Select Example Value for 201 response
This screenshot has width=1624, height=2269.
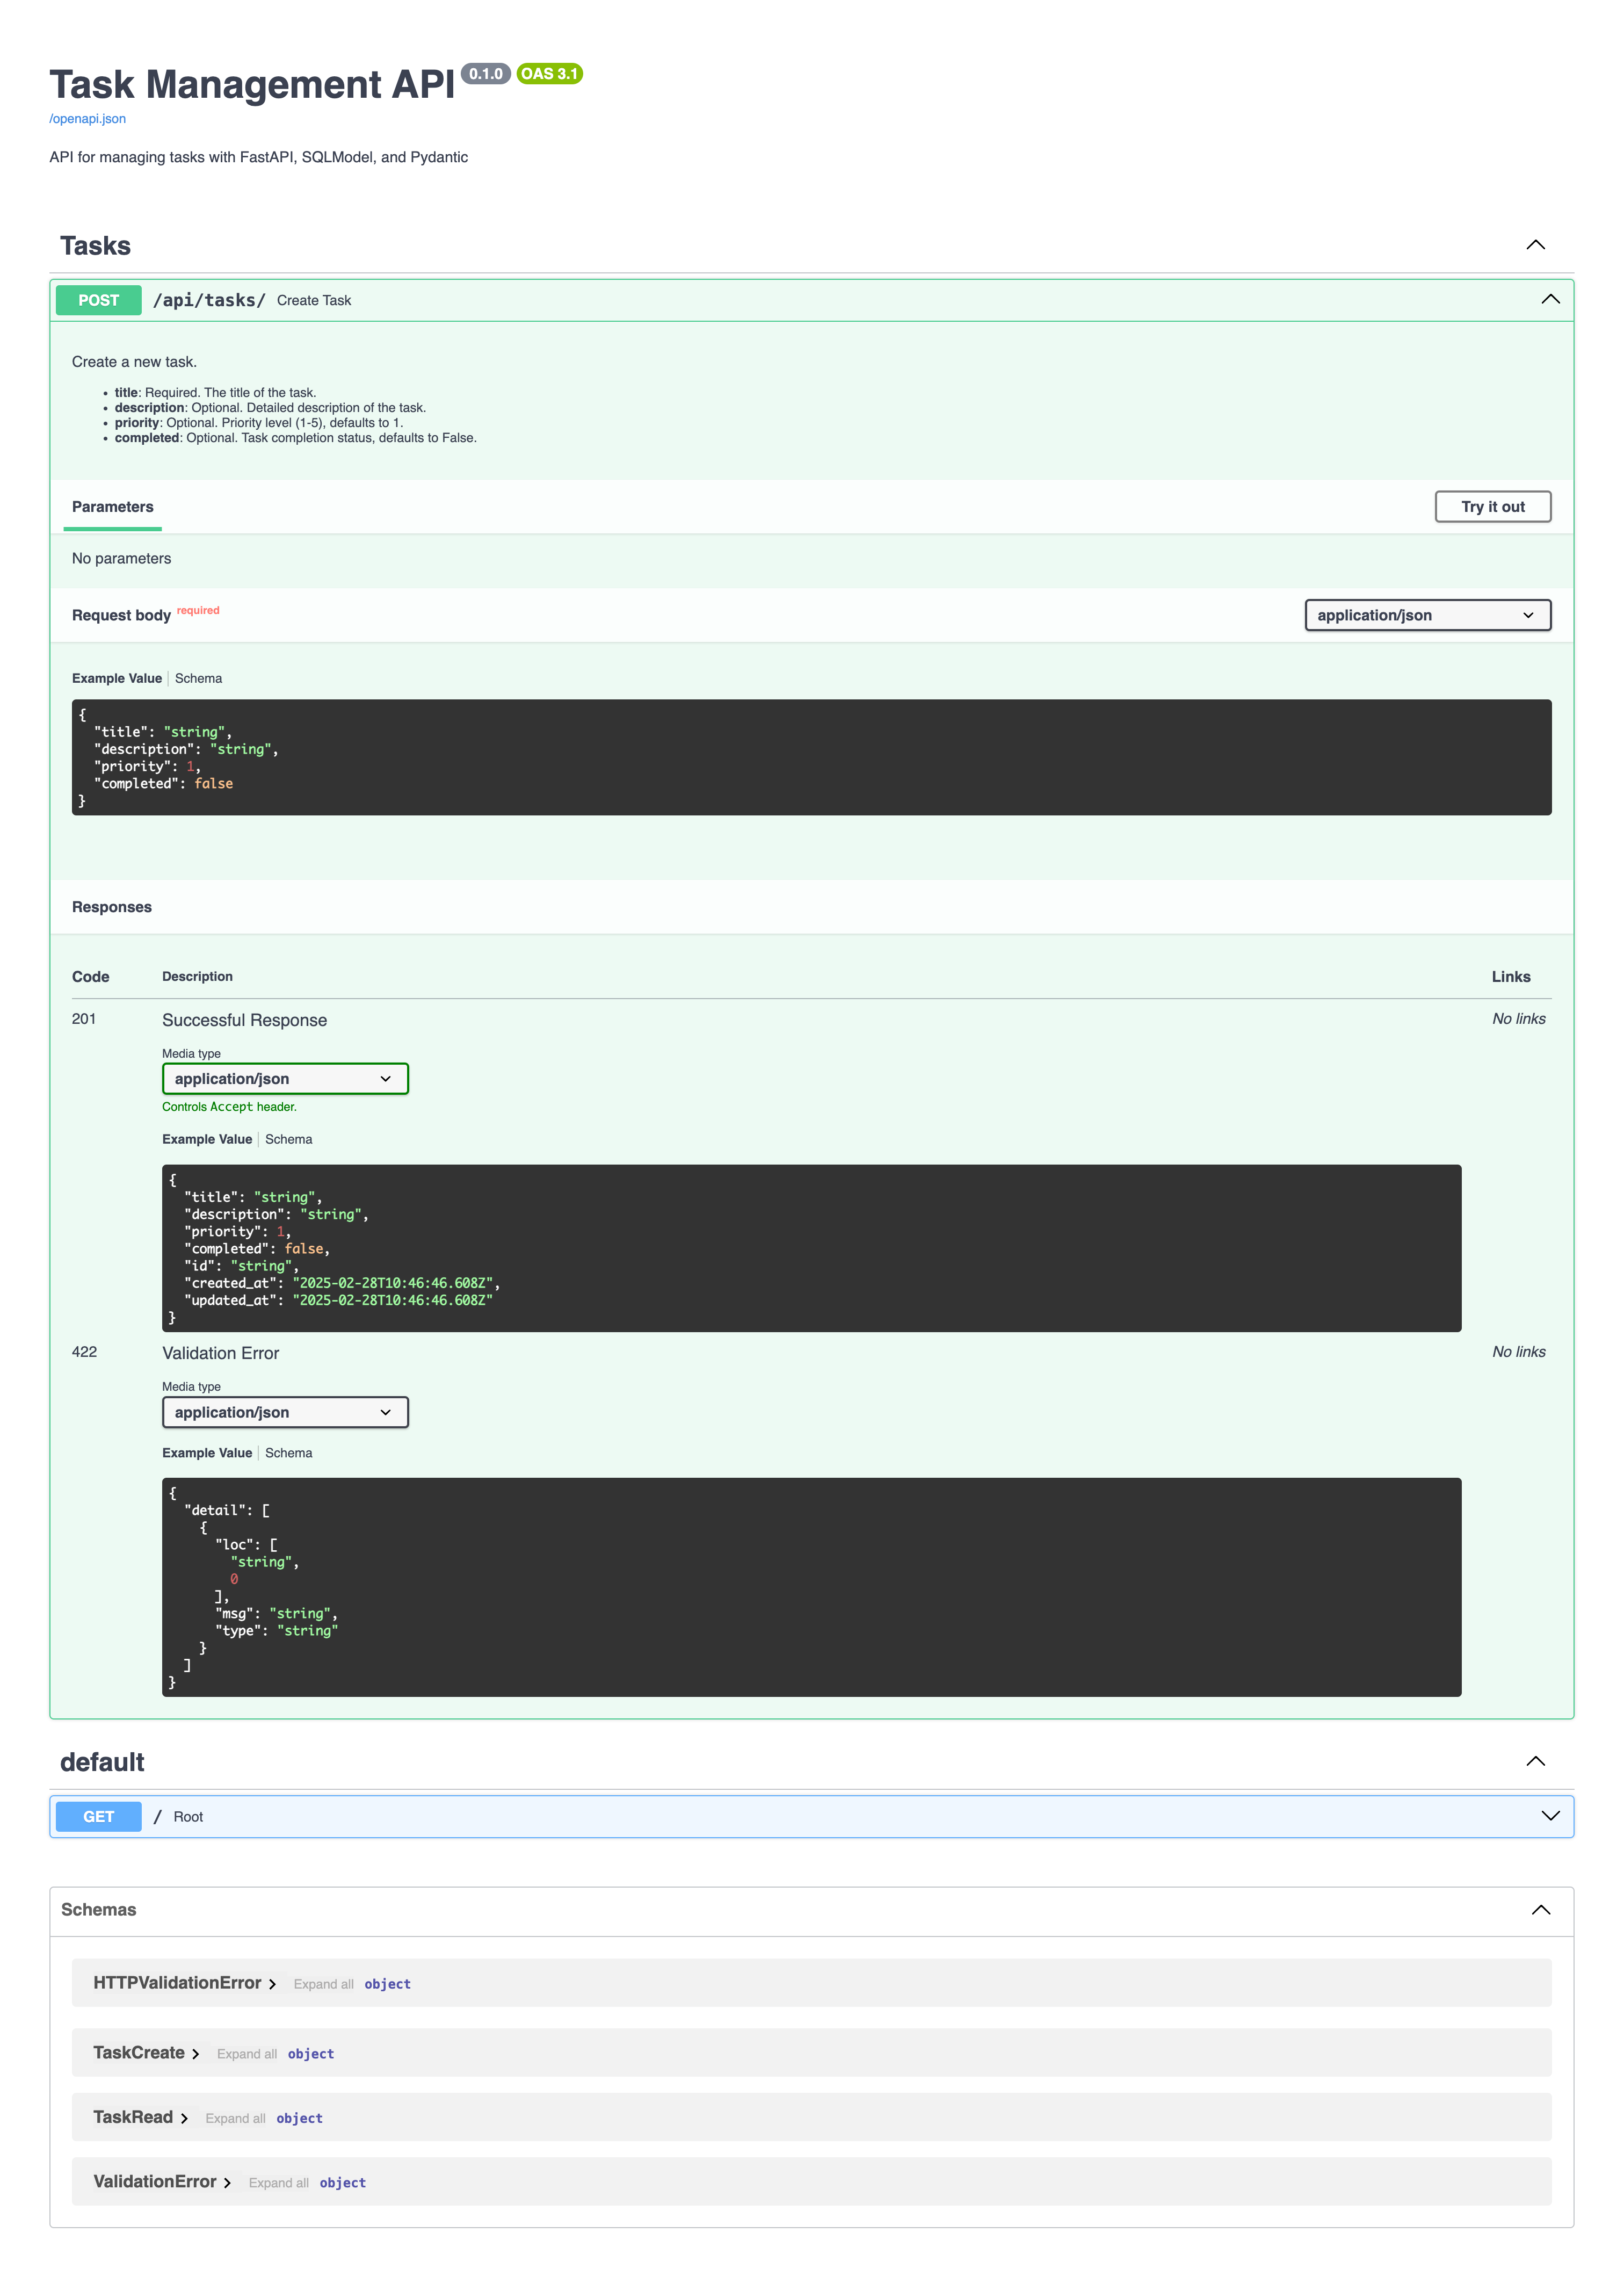coord(207,1139)
